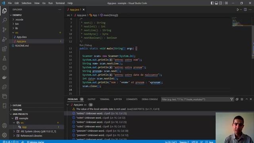Toggle the secondary side bar layout icon
This screenshot has height=143, width=254.
[x=221, y=3]
